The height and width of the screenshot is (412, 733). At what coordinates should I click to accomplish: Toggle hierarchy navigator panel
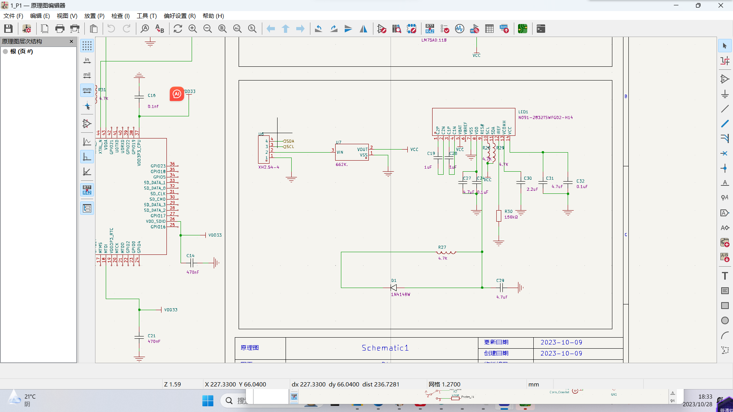pos(87,208)
